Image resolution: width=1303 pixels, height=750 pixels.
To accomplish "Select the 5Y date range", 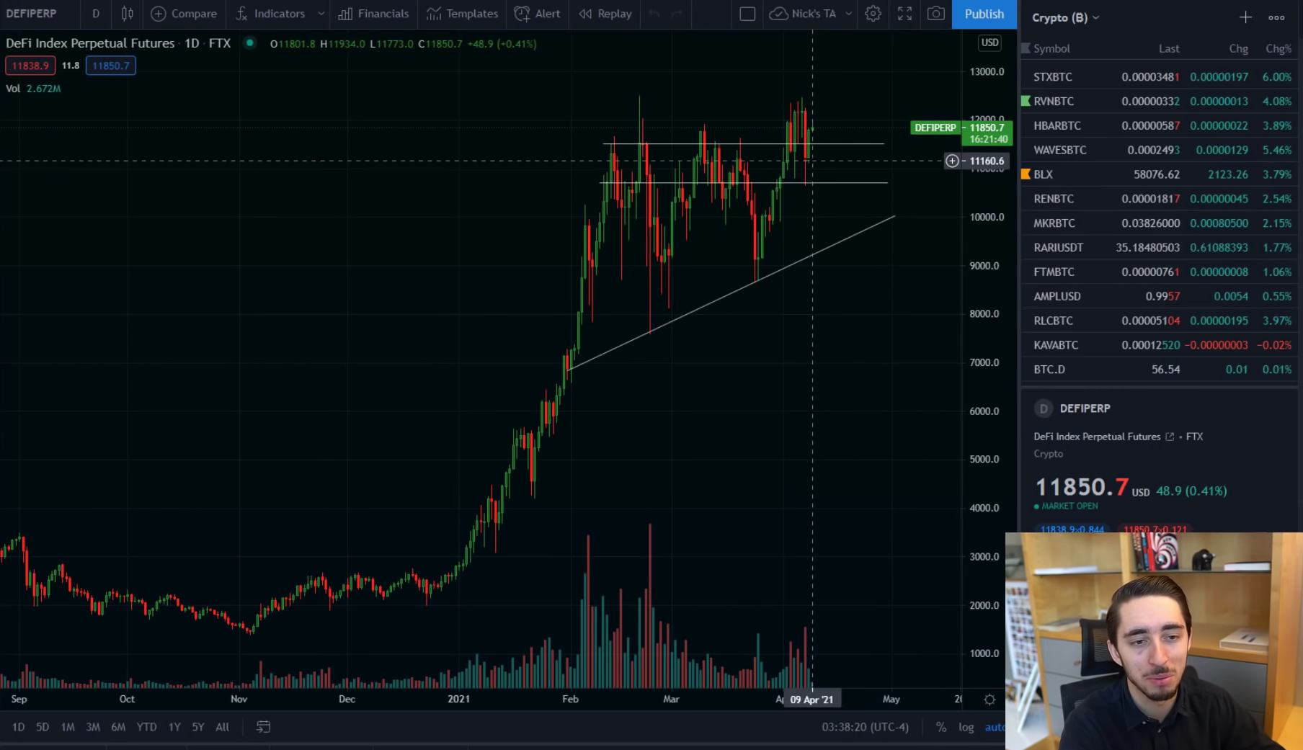I will pyautogui.click(x=198, y=727).
